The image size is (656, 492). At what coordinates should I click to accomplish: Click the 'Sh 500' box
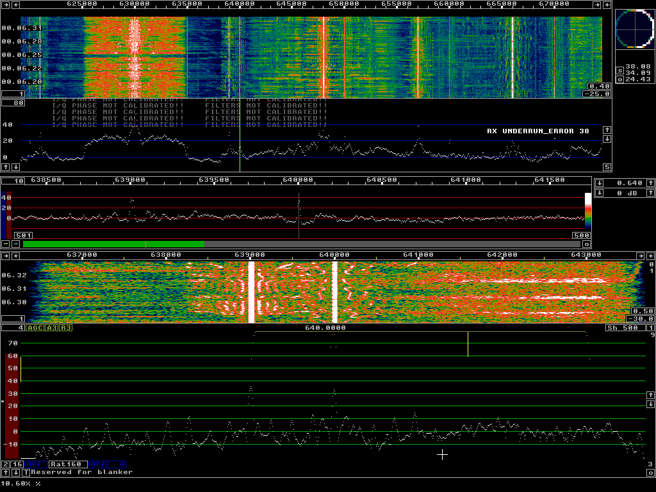625,327
